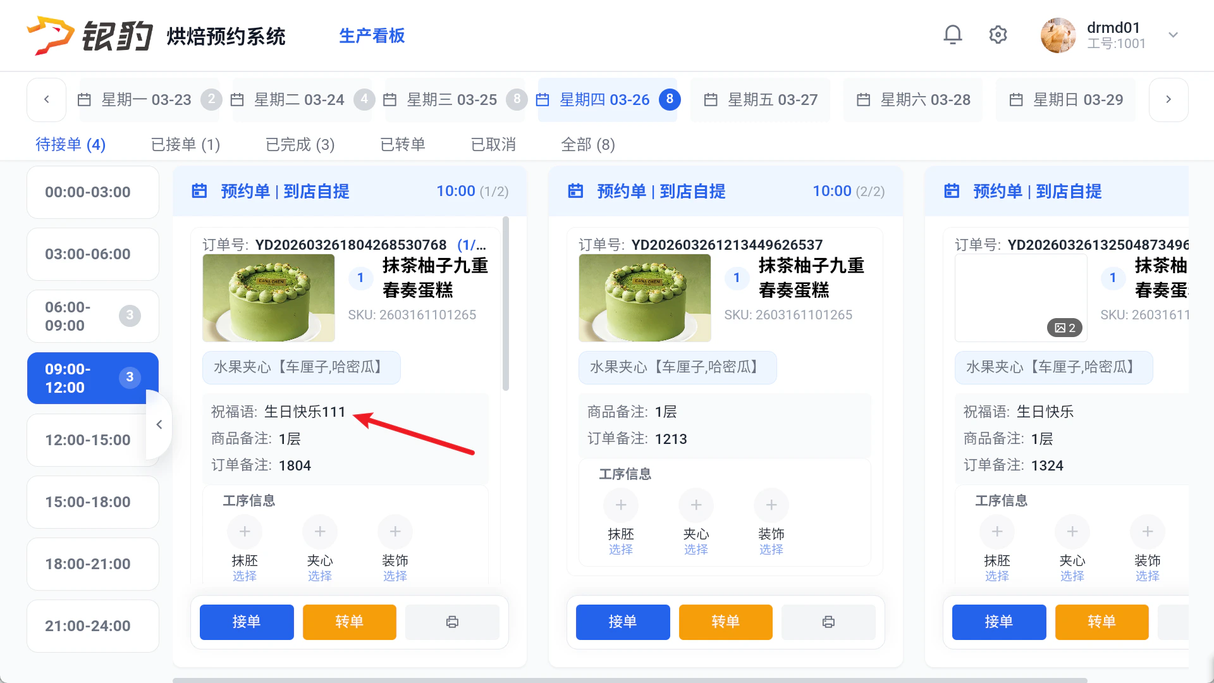Add 装饰 process on second order
1214x683 pixels.
(771, 505)
